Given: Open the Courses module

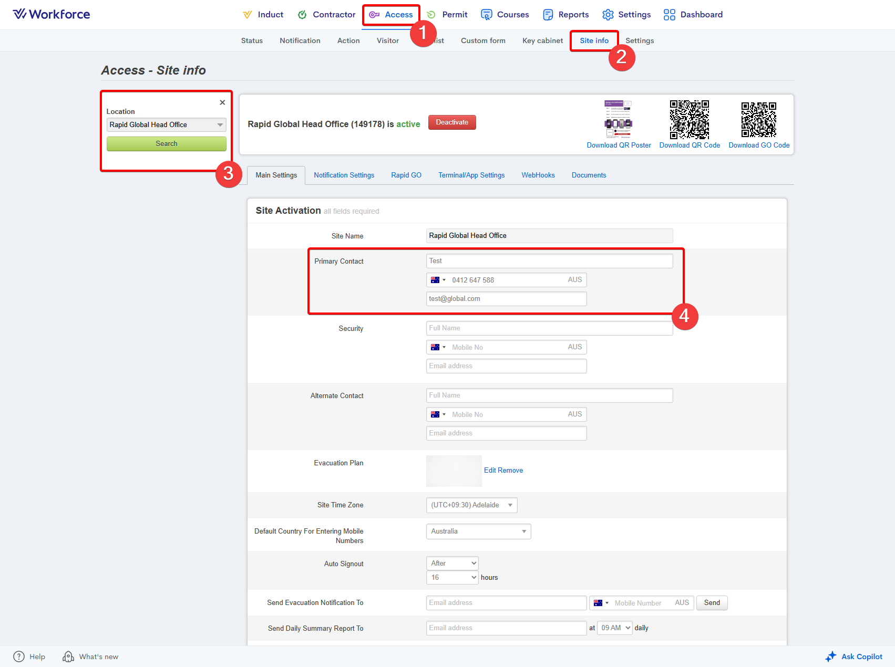Looking at the screenshot, I should click(505, 15).
